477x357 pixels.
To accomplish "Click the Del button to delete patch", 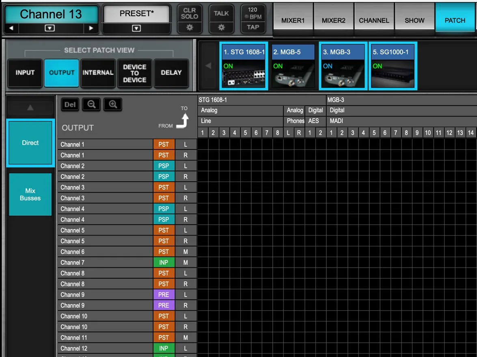I will [70, 105].
